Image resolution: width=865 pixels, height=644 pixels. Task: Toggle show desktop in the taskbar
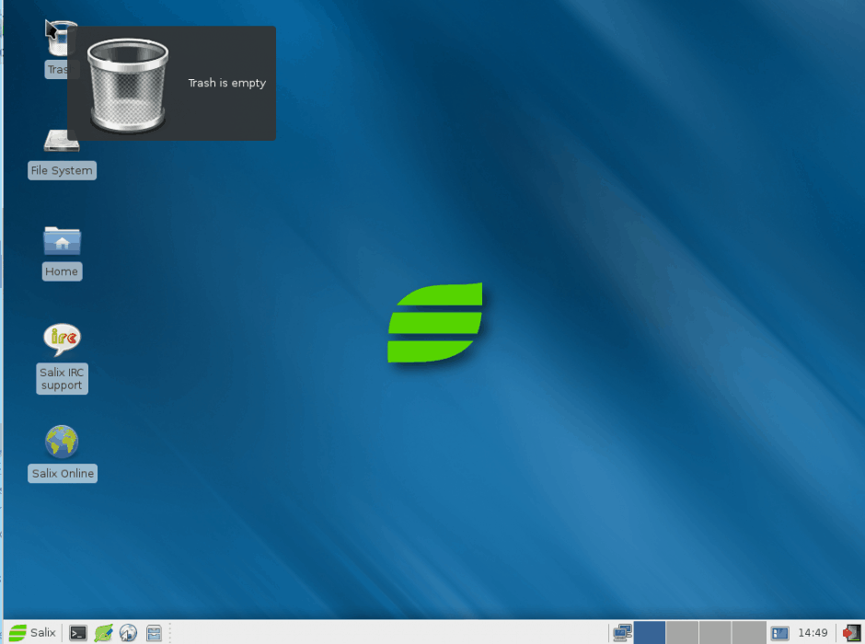point(622,633)
